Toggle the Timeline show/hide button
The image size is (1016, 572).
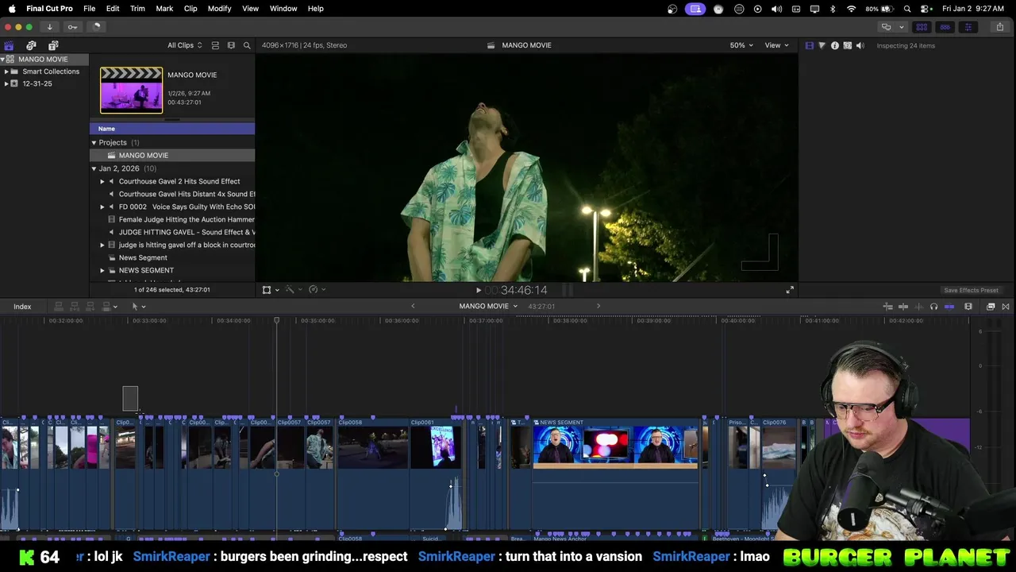[945, 27]
